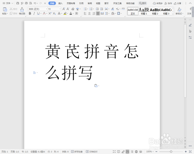This screenshot has height=154, width=194.
Task: Switch to full screen view in status bar
Action: click(x=114, y=152)
